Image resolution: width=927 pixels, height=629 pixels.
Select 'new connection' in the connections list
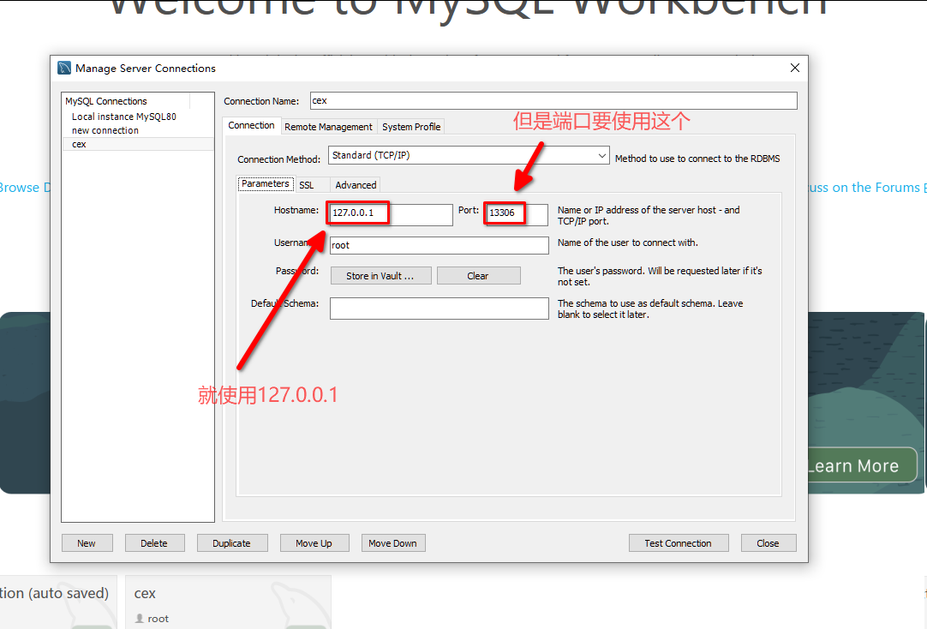pos(105,130)
